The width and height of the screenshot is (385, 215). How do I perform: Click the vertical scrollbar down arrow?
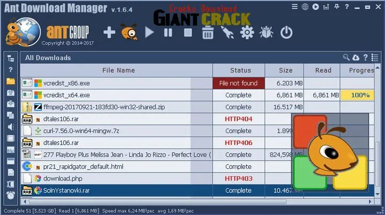click(x=378, y=194)
